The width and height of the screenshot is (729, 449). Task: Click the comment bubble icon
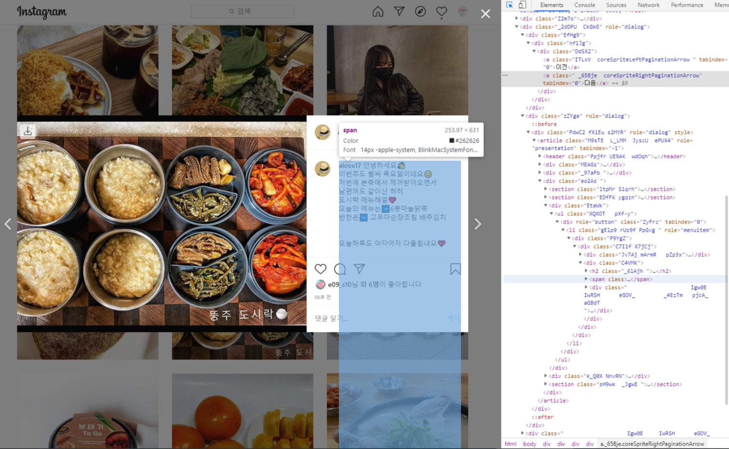coord(340,269)
